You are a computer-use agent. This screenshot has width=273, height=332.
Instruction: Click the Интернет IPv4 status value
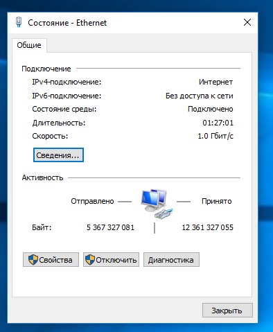pyautogui.click(x=215, y=82)
